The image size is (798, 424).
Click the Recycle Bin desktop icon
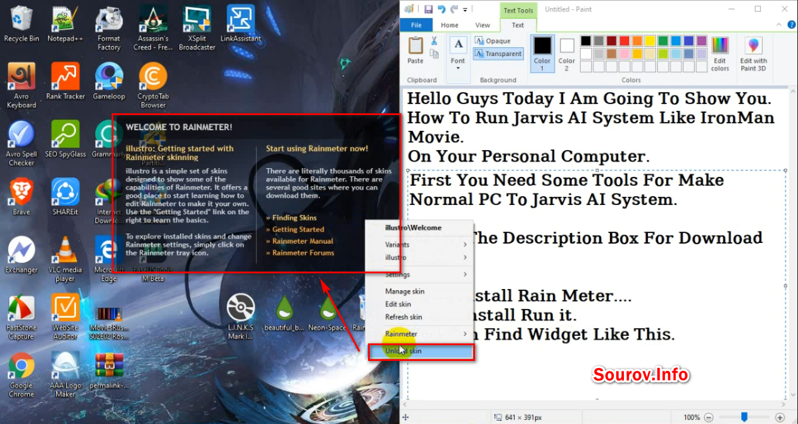[22, 24]
